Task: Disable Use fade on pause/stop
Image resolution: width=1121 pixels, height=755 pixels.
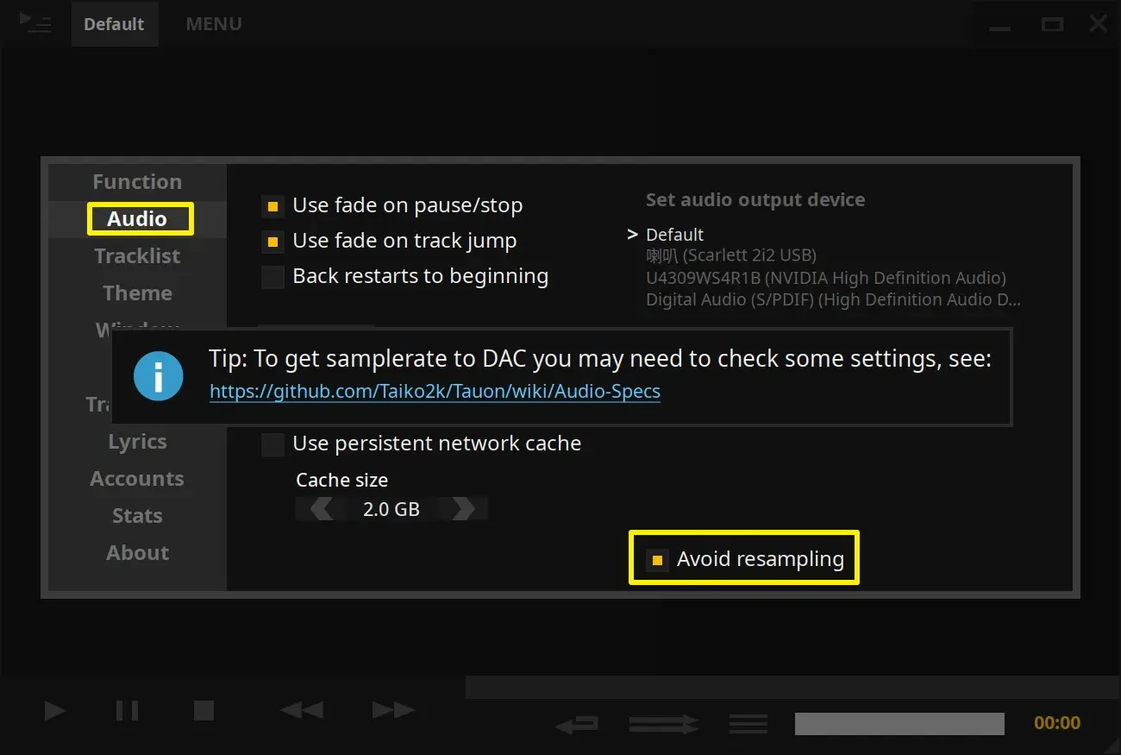Action: pyautogui.click(x=272, y=206)
